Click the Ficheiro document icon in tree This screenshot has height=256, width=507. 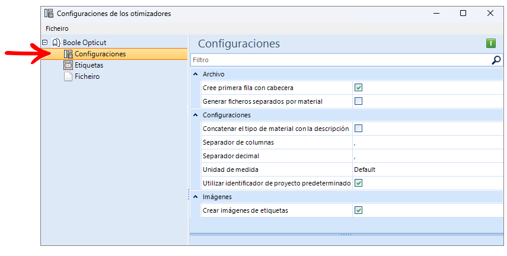pos(68,76)
